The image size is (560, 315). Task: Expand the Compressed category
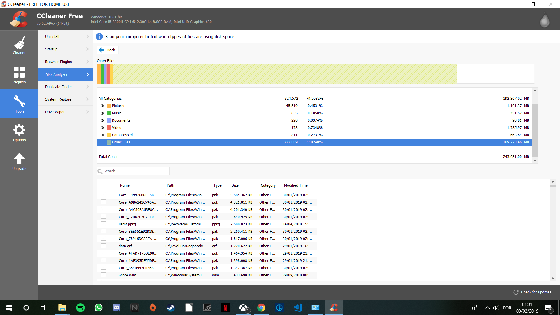click(103, 135)
